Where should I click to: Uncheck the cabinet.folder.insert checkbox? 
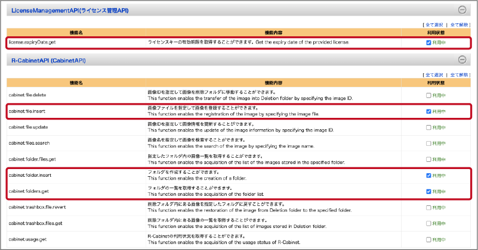[x=428, y=176]
